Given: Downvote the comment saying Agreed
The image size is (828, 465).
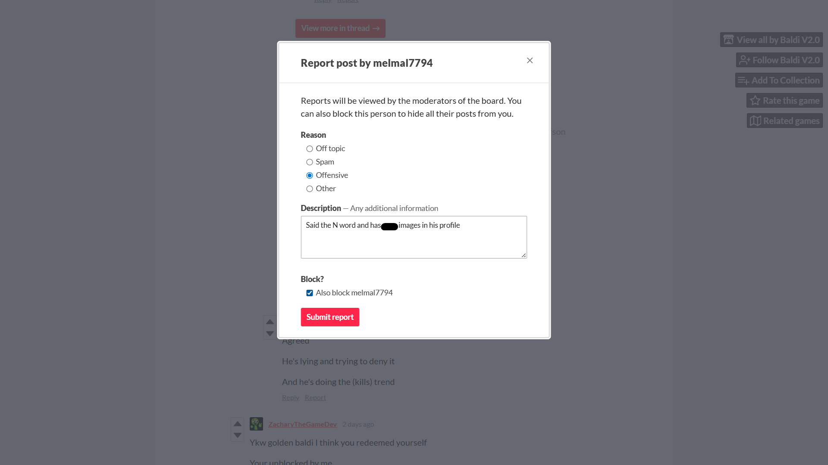Looking at the screenshot, I should coord(270,334).
